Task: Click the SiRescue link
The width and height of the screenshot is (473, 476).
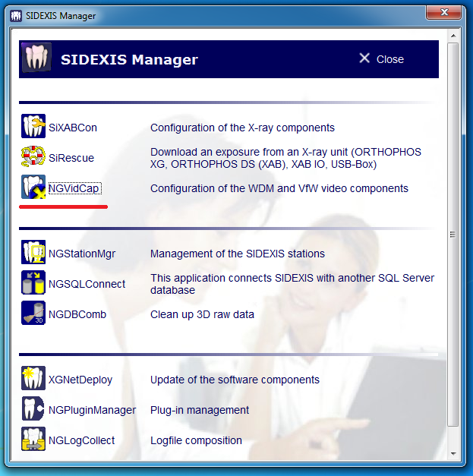Action: [x=71, y=158]
